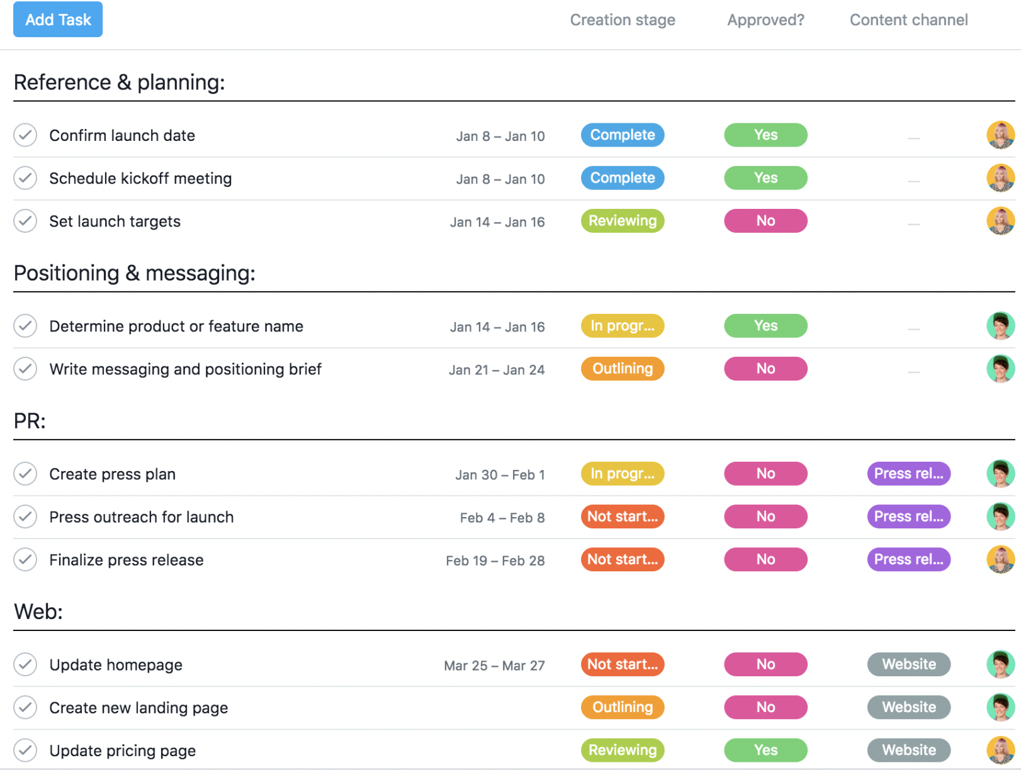Screen dimensions: 1021x770
Task: Open the In progress stage selector for Create press plan
Action: pyautogui.click(x=622, y=474)
